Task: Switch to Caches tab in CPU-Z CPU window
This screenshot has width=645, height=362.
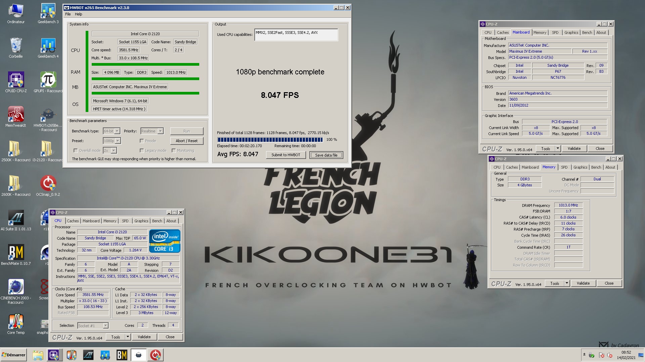Action: tap(73, 221)
